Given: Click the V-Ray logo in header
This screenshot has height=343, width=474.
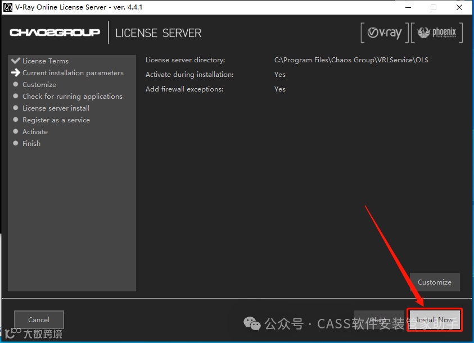Looking at the screenshot, I should (x=385, y=33).
